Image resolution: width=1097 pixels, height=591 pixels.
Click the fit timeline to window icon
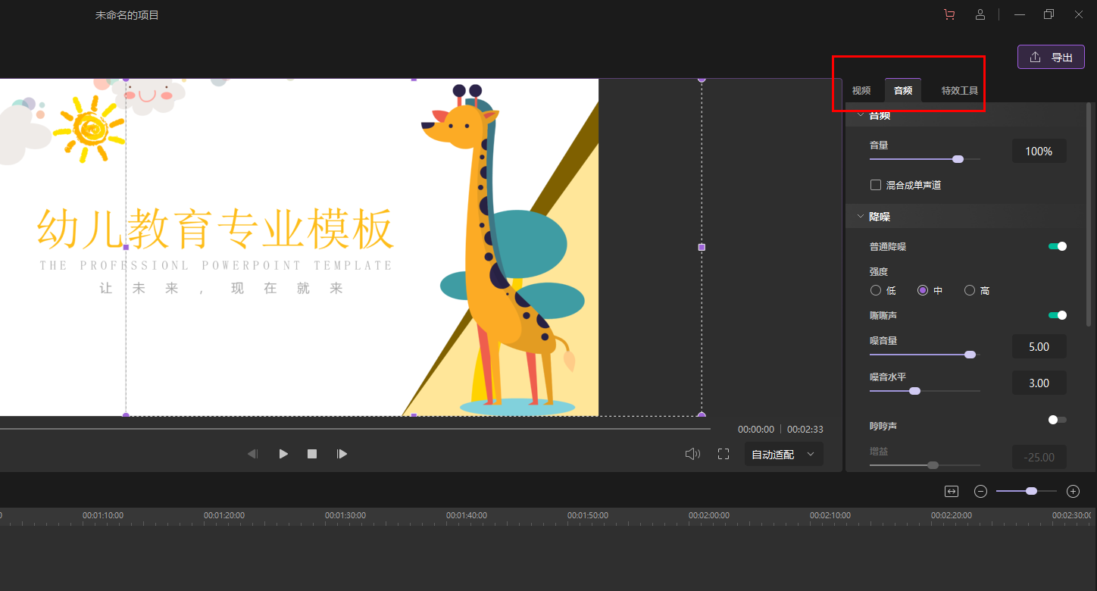pos(952,491)
